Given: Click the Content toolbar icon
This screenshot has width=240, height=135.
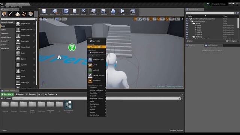Looking at the screenshot, I should (66, 12).
